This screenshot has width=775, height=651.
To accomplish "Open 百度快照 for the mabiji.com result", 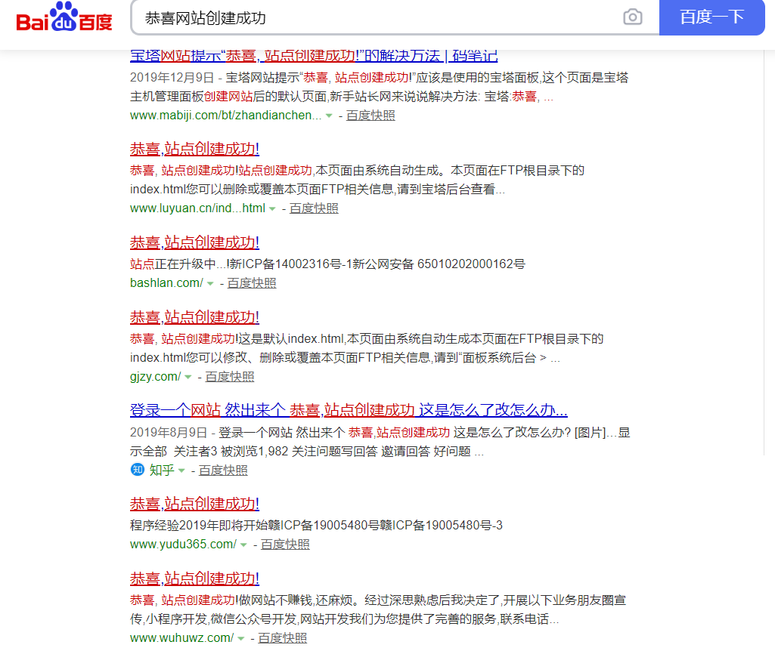I will pos(370,116).
